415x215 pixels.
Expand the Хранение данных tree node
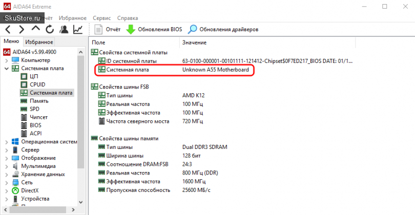tap(6, 175)
